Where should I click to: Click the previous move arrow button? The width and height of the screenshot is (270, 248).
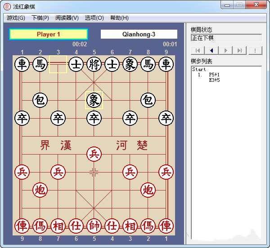tap(211, 50)
